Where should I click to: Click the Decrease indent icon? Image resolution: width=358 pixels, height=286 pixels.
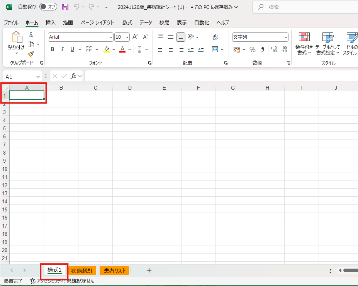click(191, 49)
